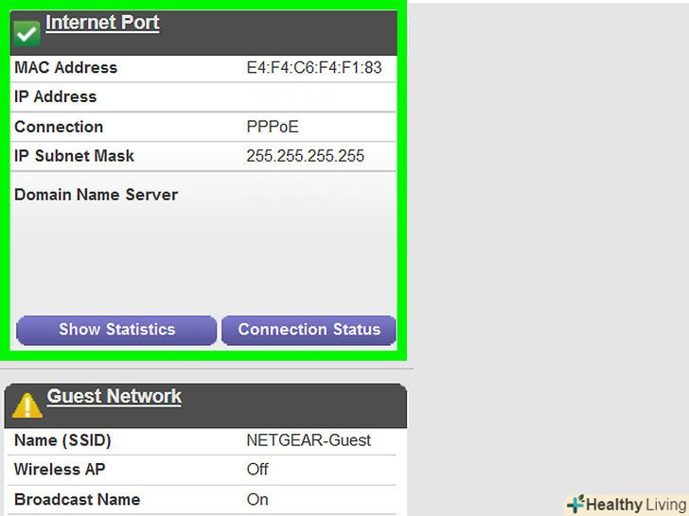Click the IP Address row label
Image resolution: width=689 pixels, height=516 pixels.
tap(55, 97)
